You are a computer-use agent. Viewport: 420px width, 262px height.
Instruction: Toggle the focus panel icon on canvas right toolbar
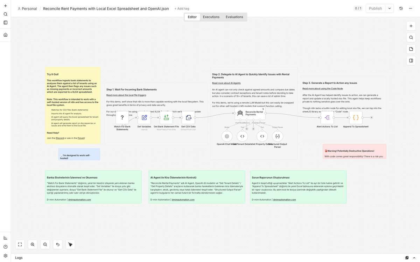point(411,60)
